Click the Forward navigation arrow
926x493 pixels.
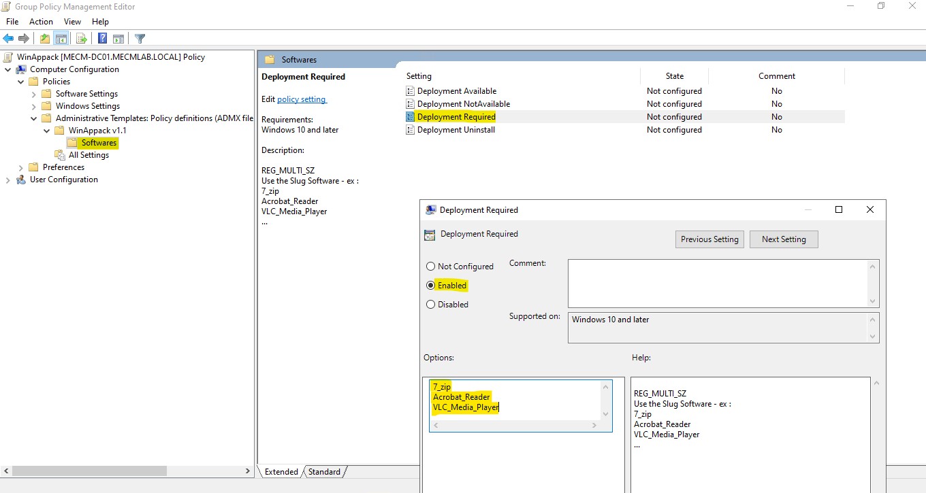click(x=23, y=38)
